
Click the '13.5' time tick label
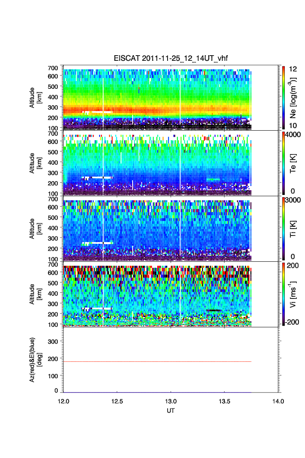(224, 402)
